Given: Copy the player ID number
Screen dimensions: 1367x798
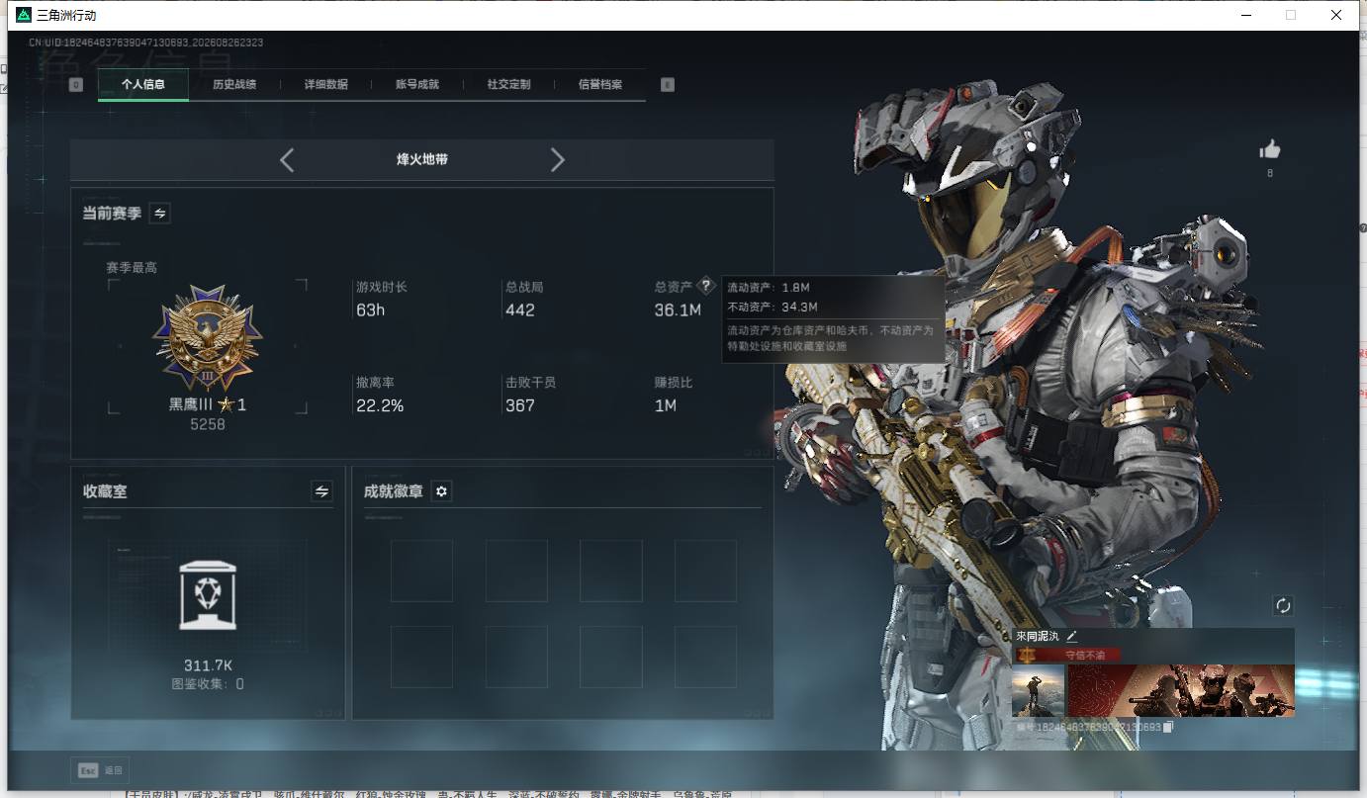Looking at the screenshot, I should pyautogui.click(x=1168, y=728).
